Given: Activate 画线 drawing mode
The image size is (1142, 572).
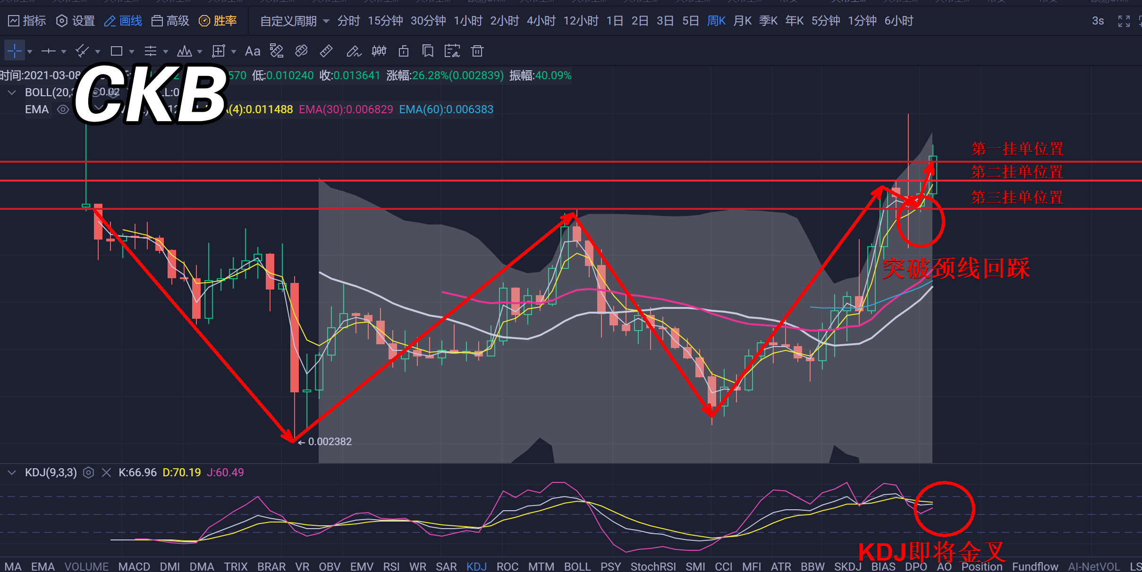Looking at the screenshot, I should 123,21.
